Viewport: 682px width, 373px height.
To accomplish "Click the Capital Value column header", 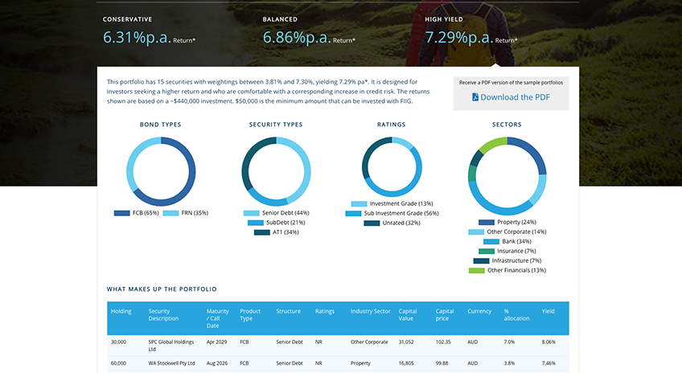I will coord(408,315).
